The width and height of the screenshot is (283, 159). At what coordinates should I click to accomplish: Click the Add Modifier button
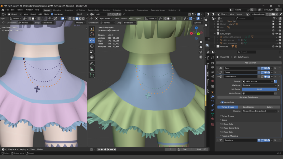click(250, 63)
